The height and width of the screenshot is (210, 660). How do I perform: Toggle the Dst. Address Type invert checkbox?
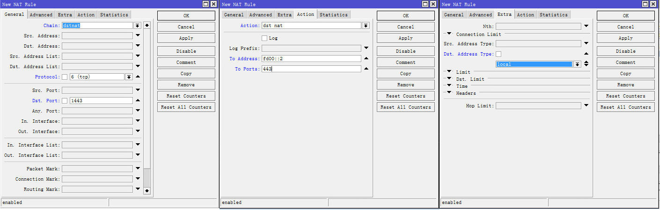[x=499, y=54]
